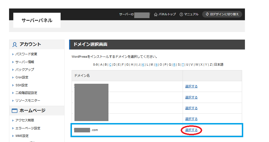The width and height of the screenshot is (269, 142).
Task: Open エラーページ設定 in the sidebar
Action: coord(28,128)
